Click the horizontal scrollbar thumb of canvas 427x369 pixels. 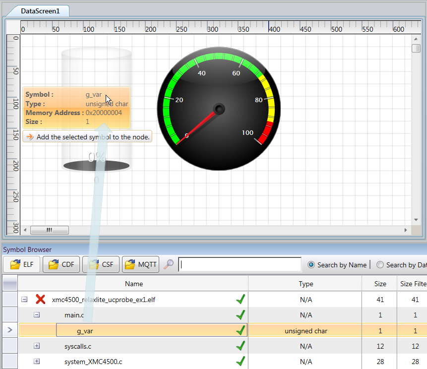tap(49, 230)
